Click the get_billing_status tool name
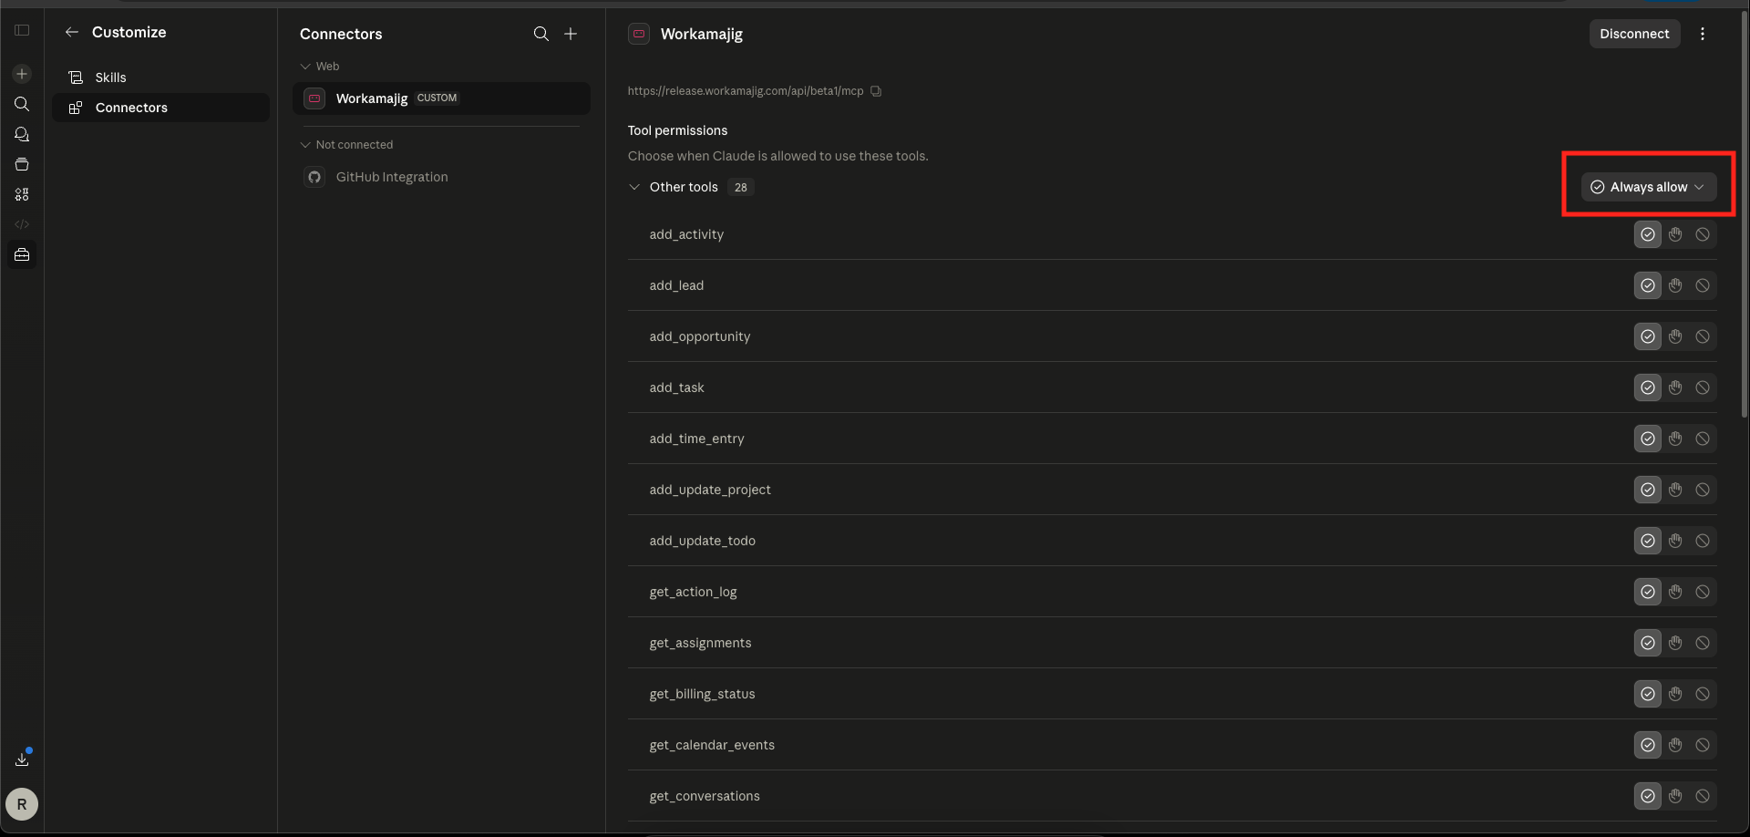1750x837 pixels. [702, 694]
